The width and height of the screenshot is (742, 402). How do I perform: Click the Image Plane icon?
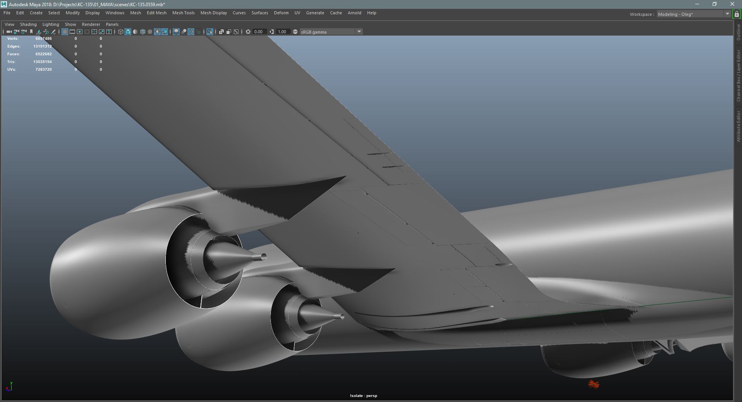[39, 32]
